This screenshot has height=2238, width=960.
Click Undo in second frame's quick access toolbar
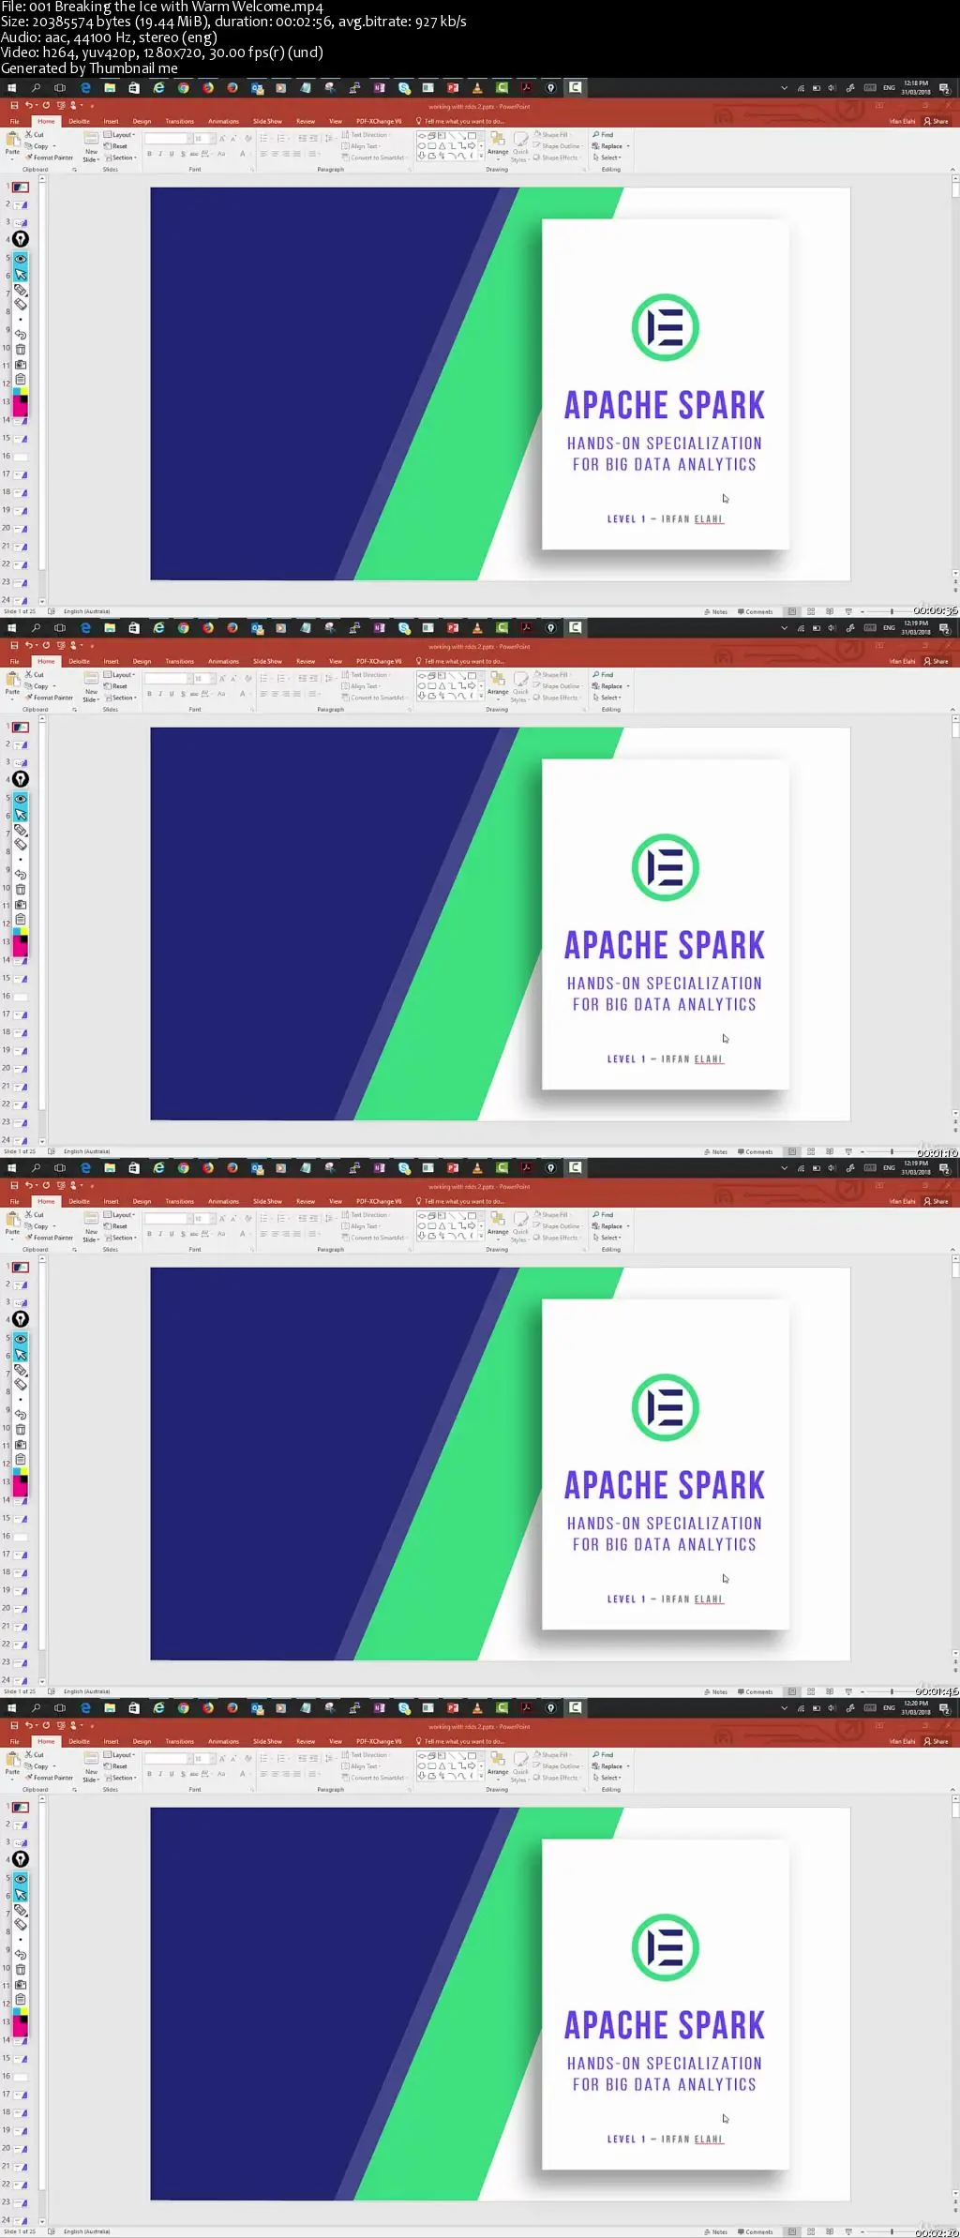pos(29,646)
